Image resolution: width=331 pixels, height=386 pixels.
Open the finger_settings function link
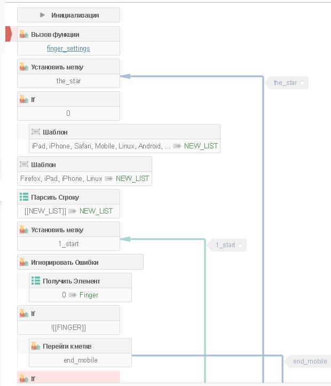pos(68,49)
